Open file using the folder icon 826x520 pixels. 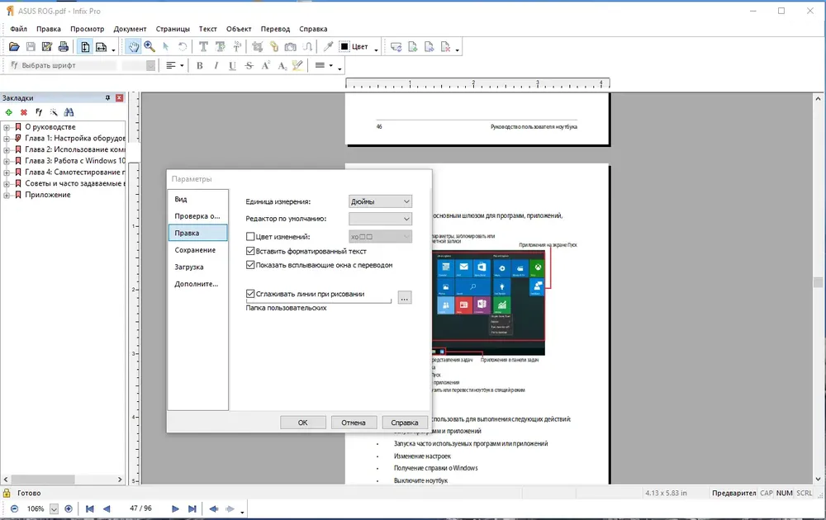(14, 47)
